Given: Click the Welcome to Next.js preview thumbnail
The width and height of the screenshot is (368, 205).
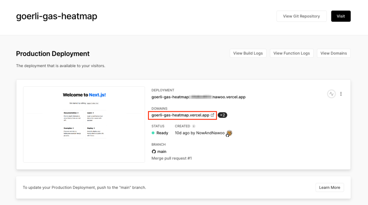Looking at the screenshot, I should (x=84, y=124).
